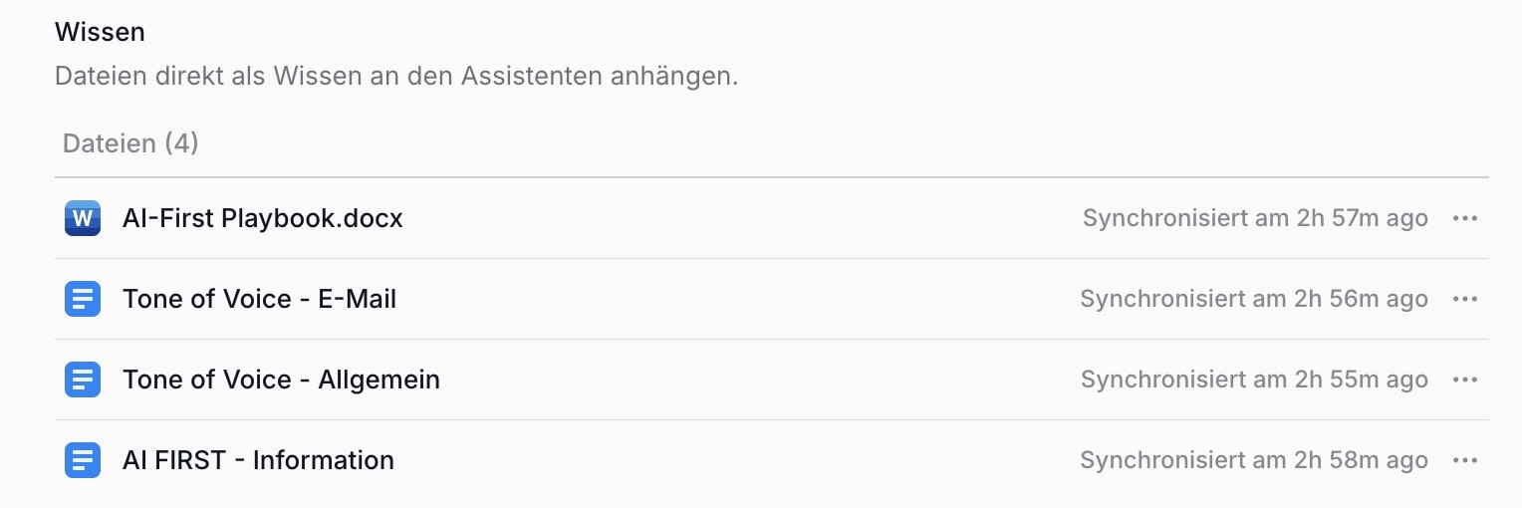Click the Wissen section heading

[x=100, y=32]
